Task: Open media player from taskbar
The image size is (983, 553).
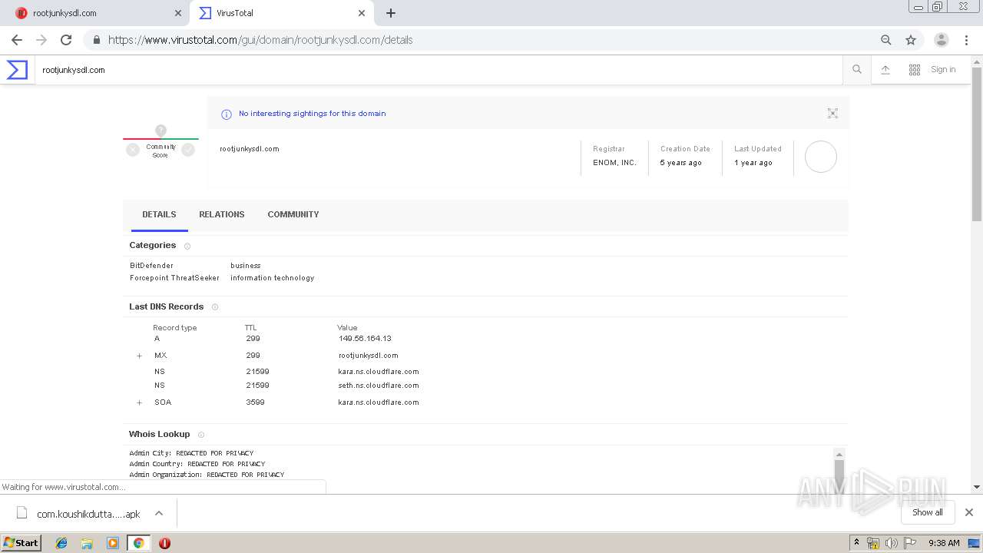Action: [113, 543]
